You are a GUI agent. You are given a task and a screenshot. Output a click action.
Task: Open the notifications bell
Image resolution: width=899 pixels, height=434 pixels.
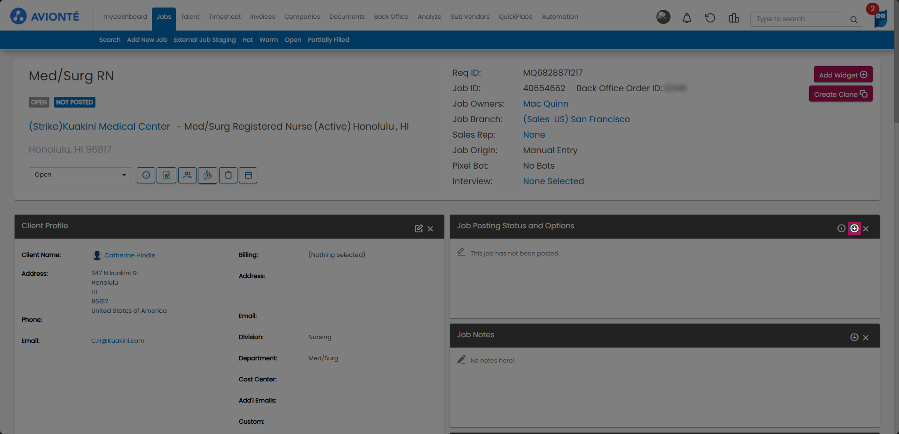click(x=687, y=18)
